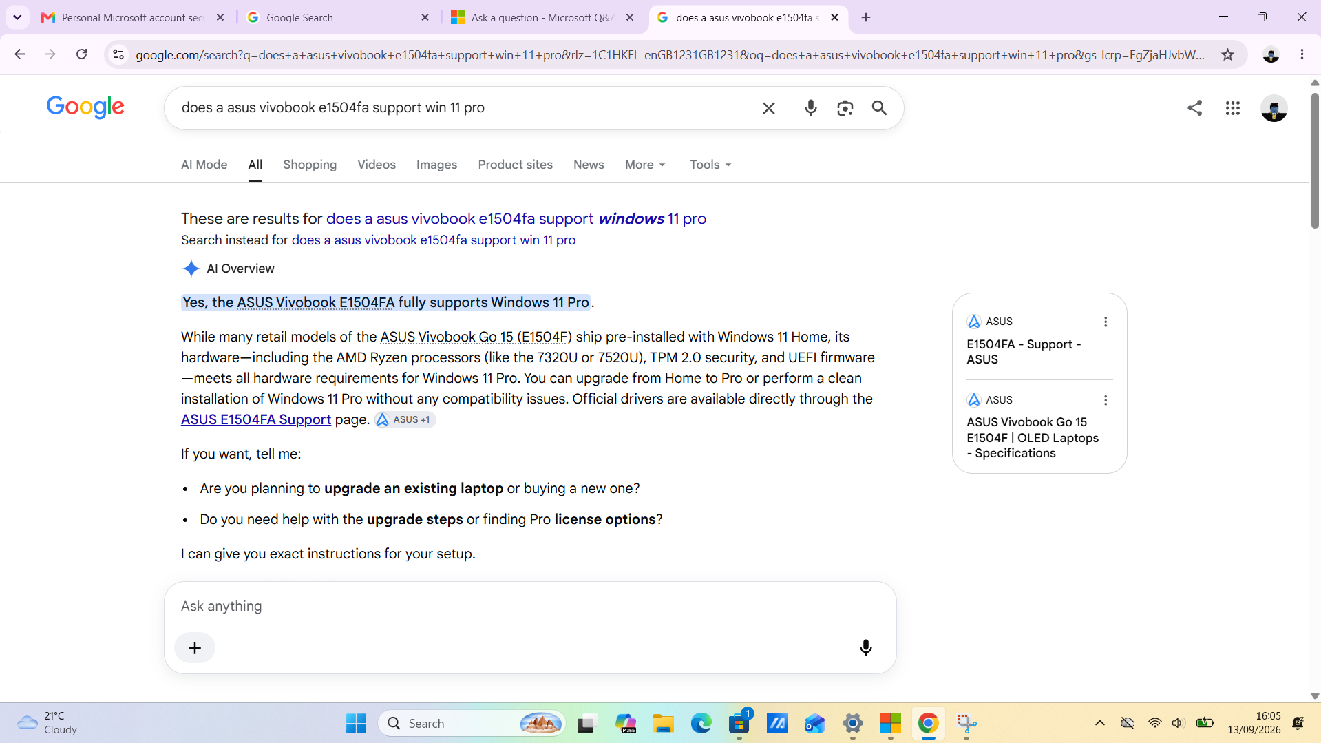This screenshot has height=743, width=1321.
Task: Open the clock and calendar flyout
Action: [1254, 723]
